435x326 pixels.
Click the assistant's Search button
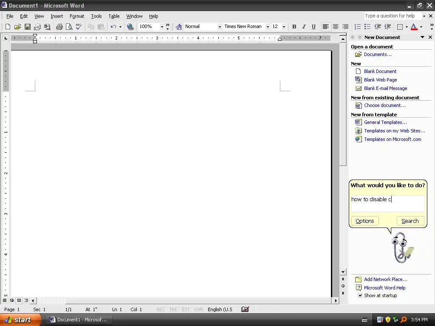coord(410,221)
